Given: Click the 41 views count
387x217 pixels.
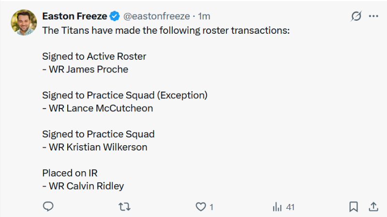Looking at the screenshot, I should 290,207.
